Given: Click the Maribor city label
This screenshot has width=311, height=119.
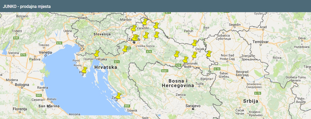Looking at the screenshot, I should (126, 20).
